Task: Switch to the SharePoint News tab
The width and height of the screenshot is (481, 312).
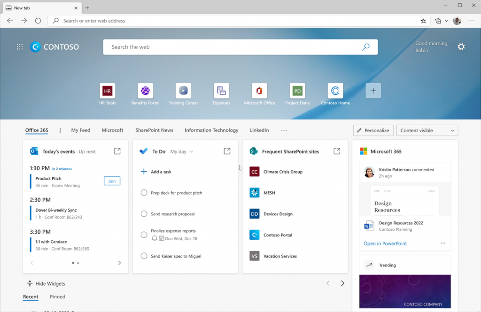Action: tap(155, 130)
